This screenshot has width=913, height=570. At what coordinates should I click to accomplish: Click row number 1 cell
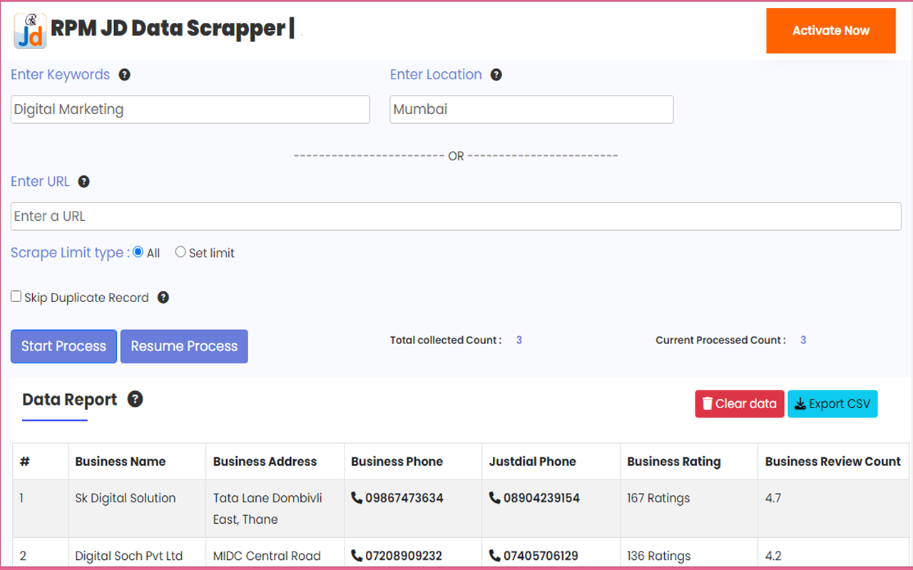pyautogui.click(x=41, y=509)
